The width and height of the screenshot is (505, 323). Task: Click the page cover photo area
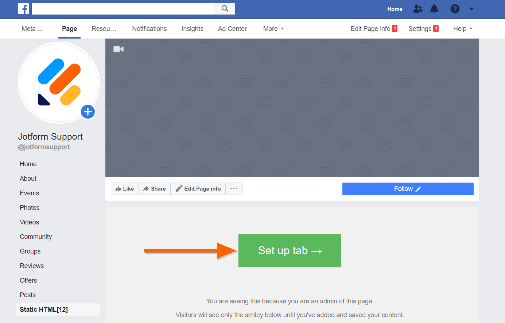(x=292, y=108)
